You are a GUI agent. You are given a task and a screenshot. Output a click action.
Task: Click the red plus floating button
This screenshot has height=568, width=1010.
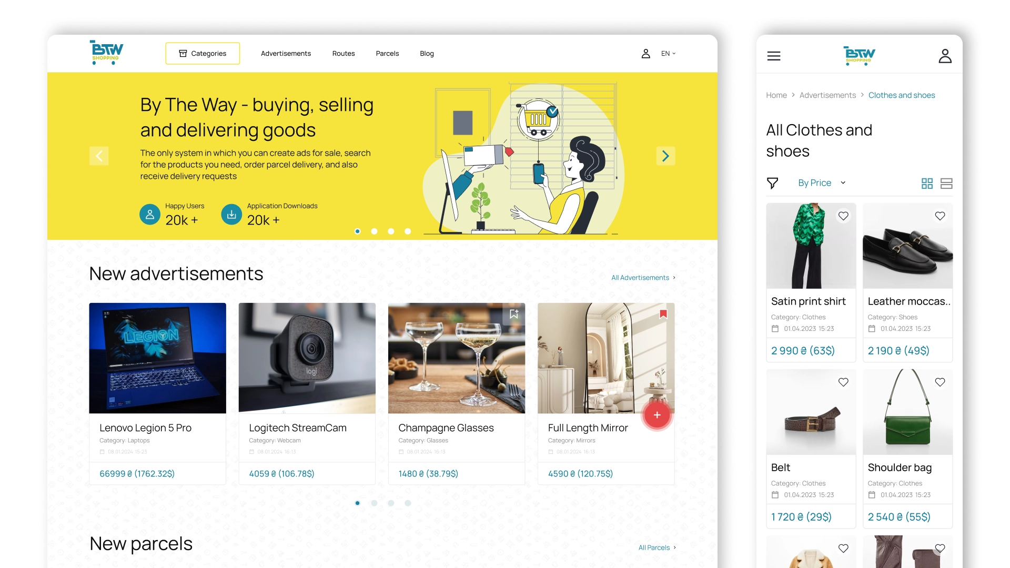(x=657, y=415)
